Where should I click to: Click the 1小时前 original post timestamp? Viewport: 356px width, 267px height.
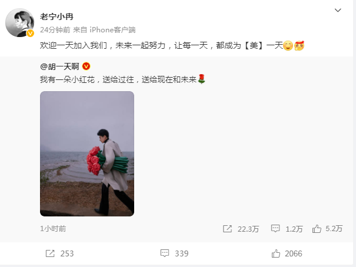(53, 229)
